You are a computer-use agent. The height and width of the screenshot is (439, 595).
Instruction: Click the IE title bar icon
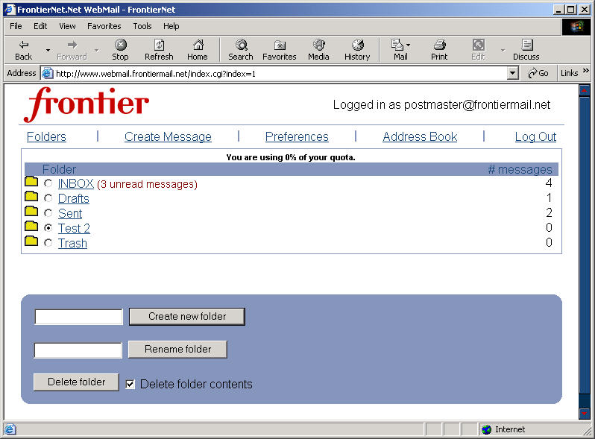point(10,9)
